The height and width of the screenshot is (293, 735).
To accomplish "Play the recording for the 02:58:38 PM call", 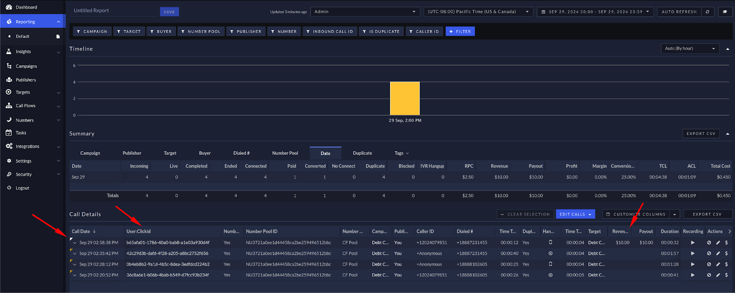I will 693,242.
